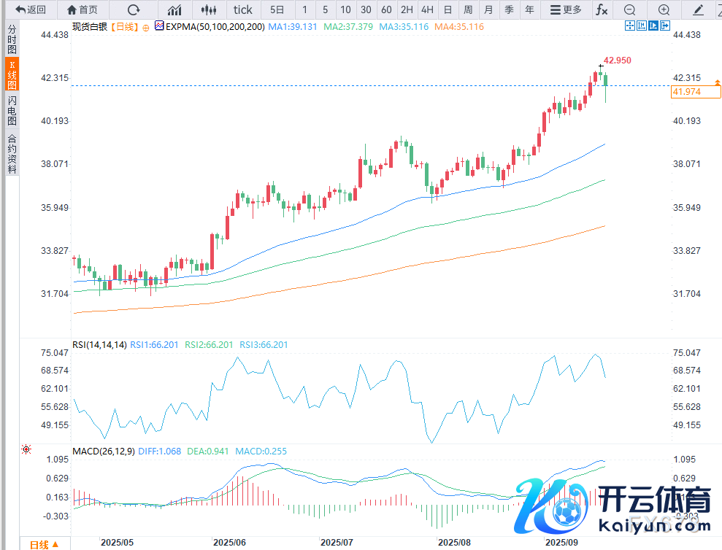Click the EXPMA indicator chart icon
Image resolution: width=722 pixels, height=550 pixels.
tap(159, 26)
